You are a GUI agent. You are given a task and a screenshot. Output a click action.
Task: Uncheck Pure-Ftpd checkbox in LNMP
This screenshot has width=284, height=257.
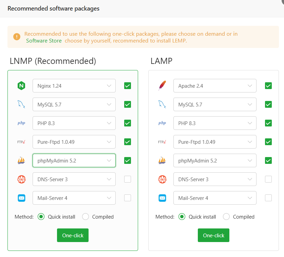[128, 142]
